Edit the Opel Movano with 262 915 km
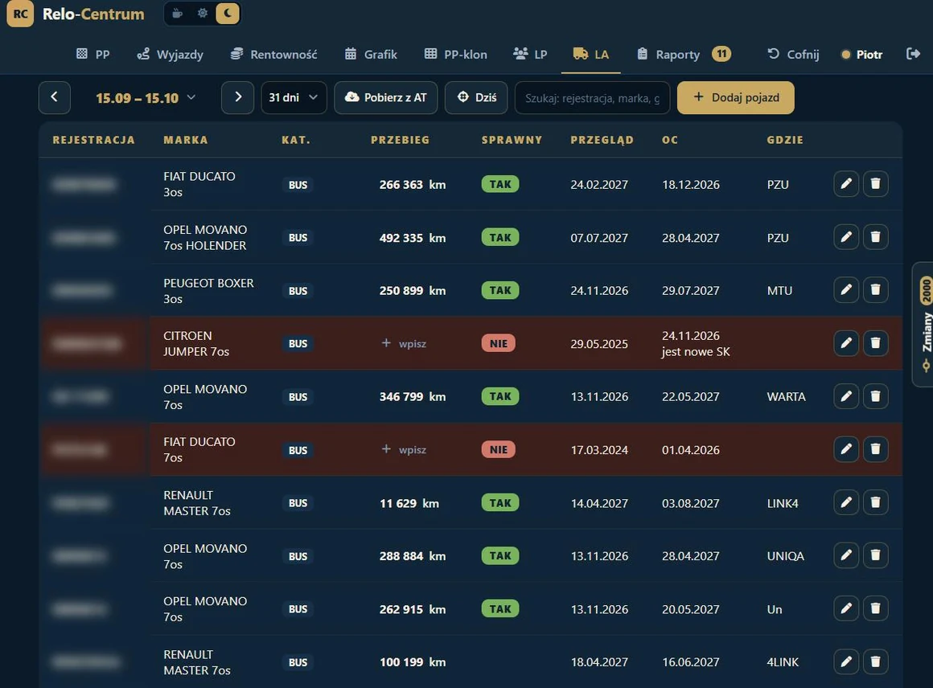Viewport: 933px width, 688px height. pos(845,608)
